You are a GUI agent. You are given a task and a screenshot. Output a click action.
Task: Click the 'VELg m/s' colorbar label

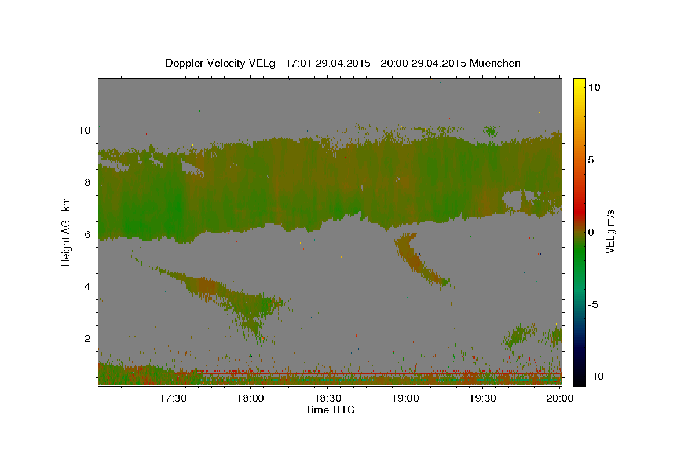(x=610, y=231)
